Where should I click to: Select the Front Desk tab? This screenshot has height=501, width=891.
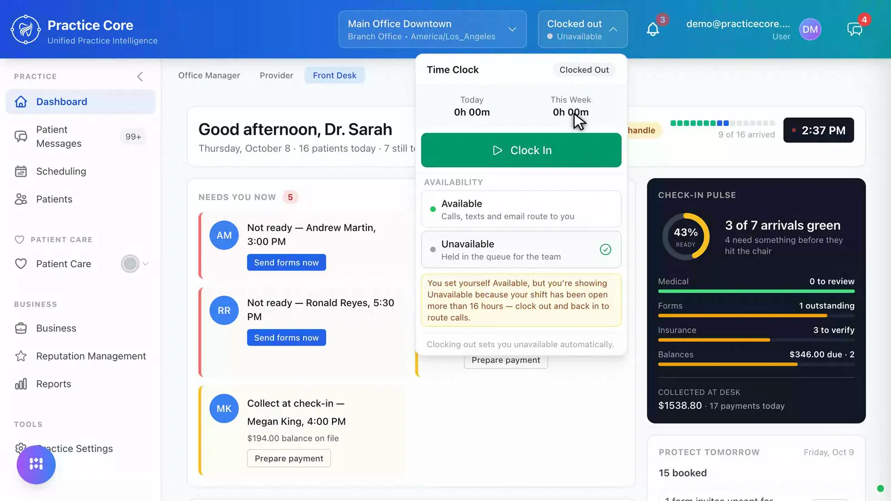(x=335, y=75)
